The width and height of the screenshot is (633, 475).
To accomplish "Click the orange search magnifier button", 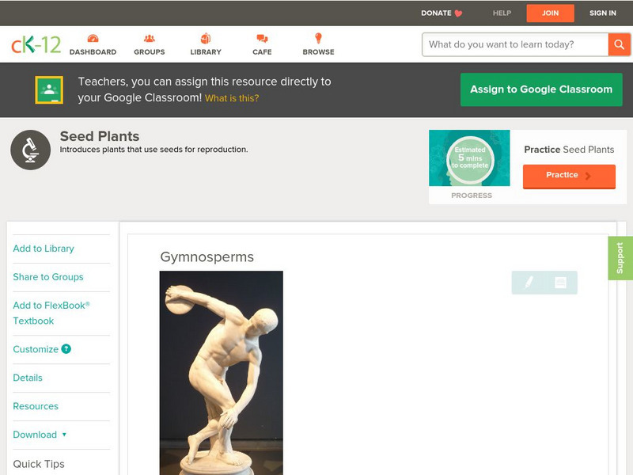I will pos(619,44).
